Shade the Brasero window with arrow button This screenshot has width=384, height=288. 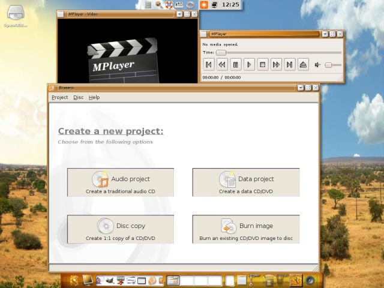point(301,88)
